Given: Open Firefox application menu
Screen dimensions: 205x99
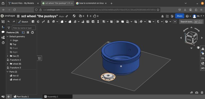Looking at the screenshot, I should pos(201,10).
